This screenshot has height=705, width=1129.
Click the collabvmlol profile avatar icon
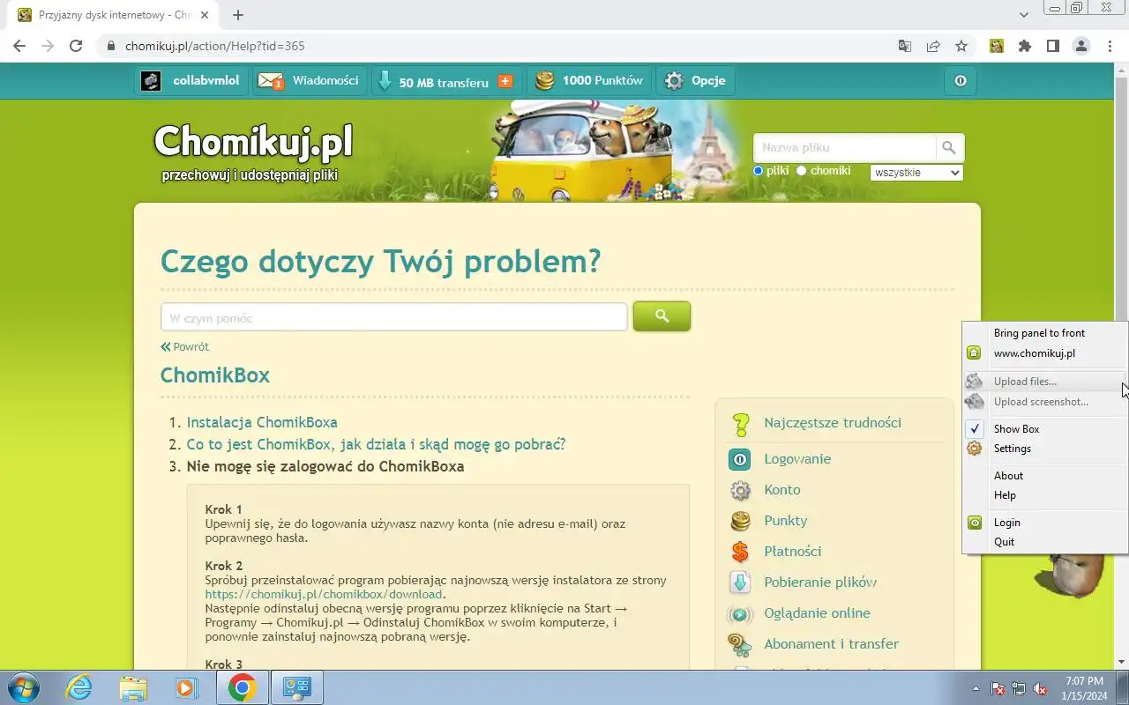click(152, 81)
